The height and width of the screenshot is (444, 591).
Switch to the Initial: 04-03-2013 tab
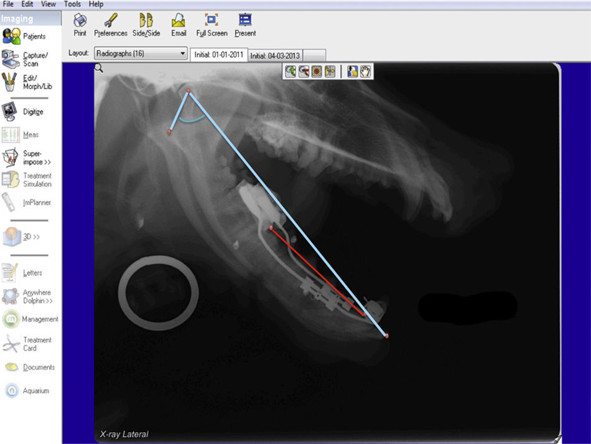coord(276,55)
